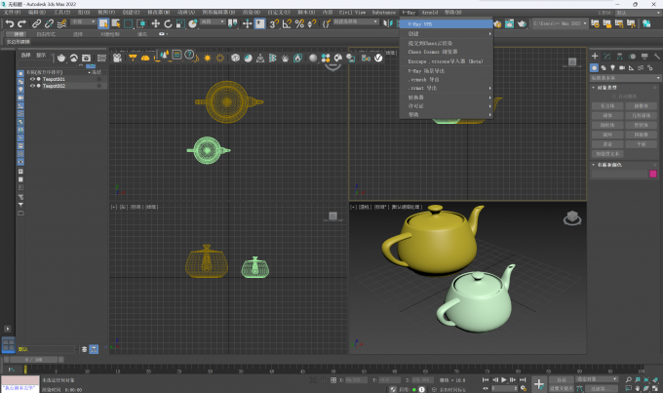This screenshot has width=663, height=393.
Task: Click the gray sphere material icon
Action: 313,58
